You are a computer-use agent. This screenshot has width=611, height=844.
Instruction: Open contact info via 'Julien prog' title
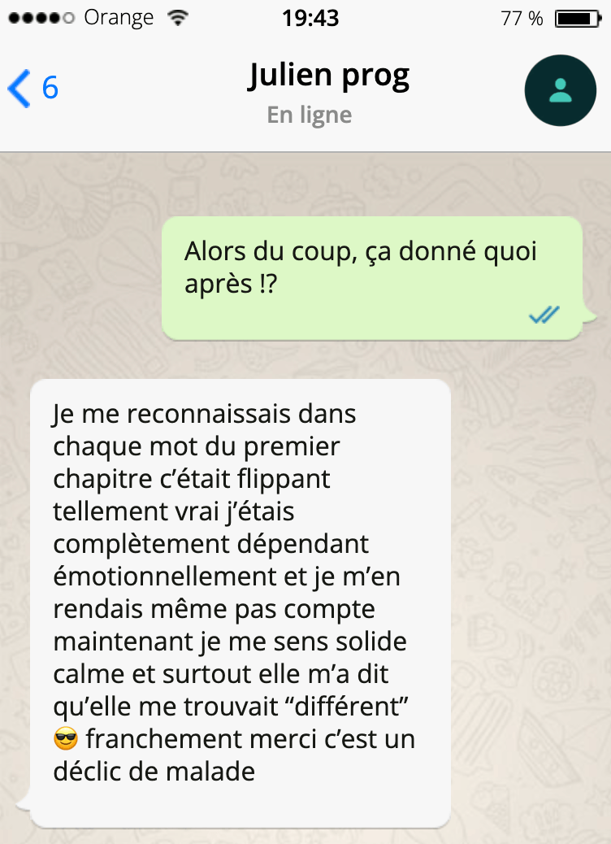pyautogui.click(x=328, y=76)
